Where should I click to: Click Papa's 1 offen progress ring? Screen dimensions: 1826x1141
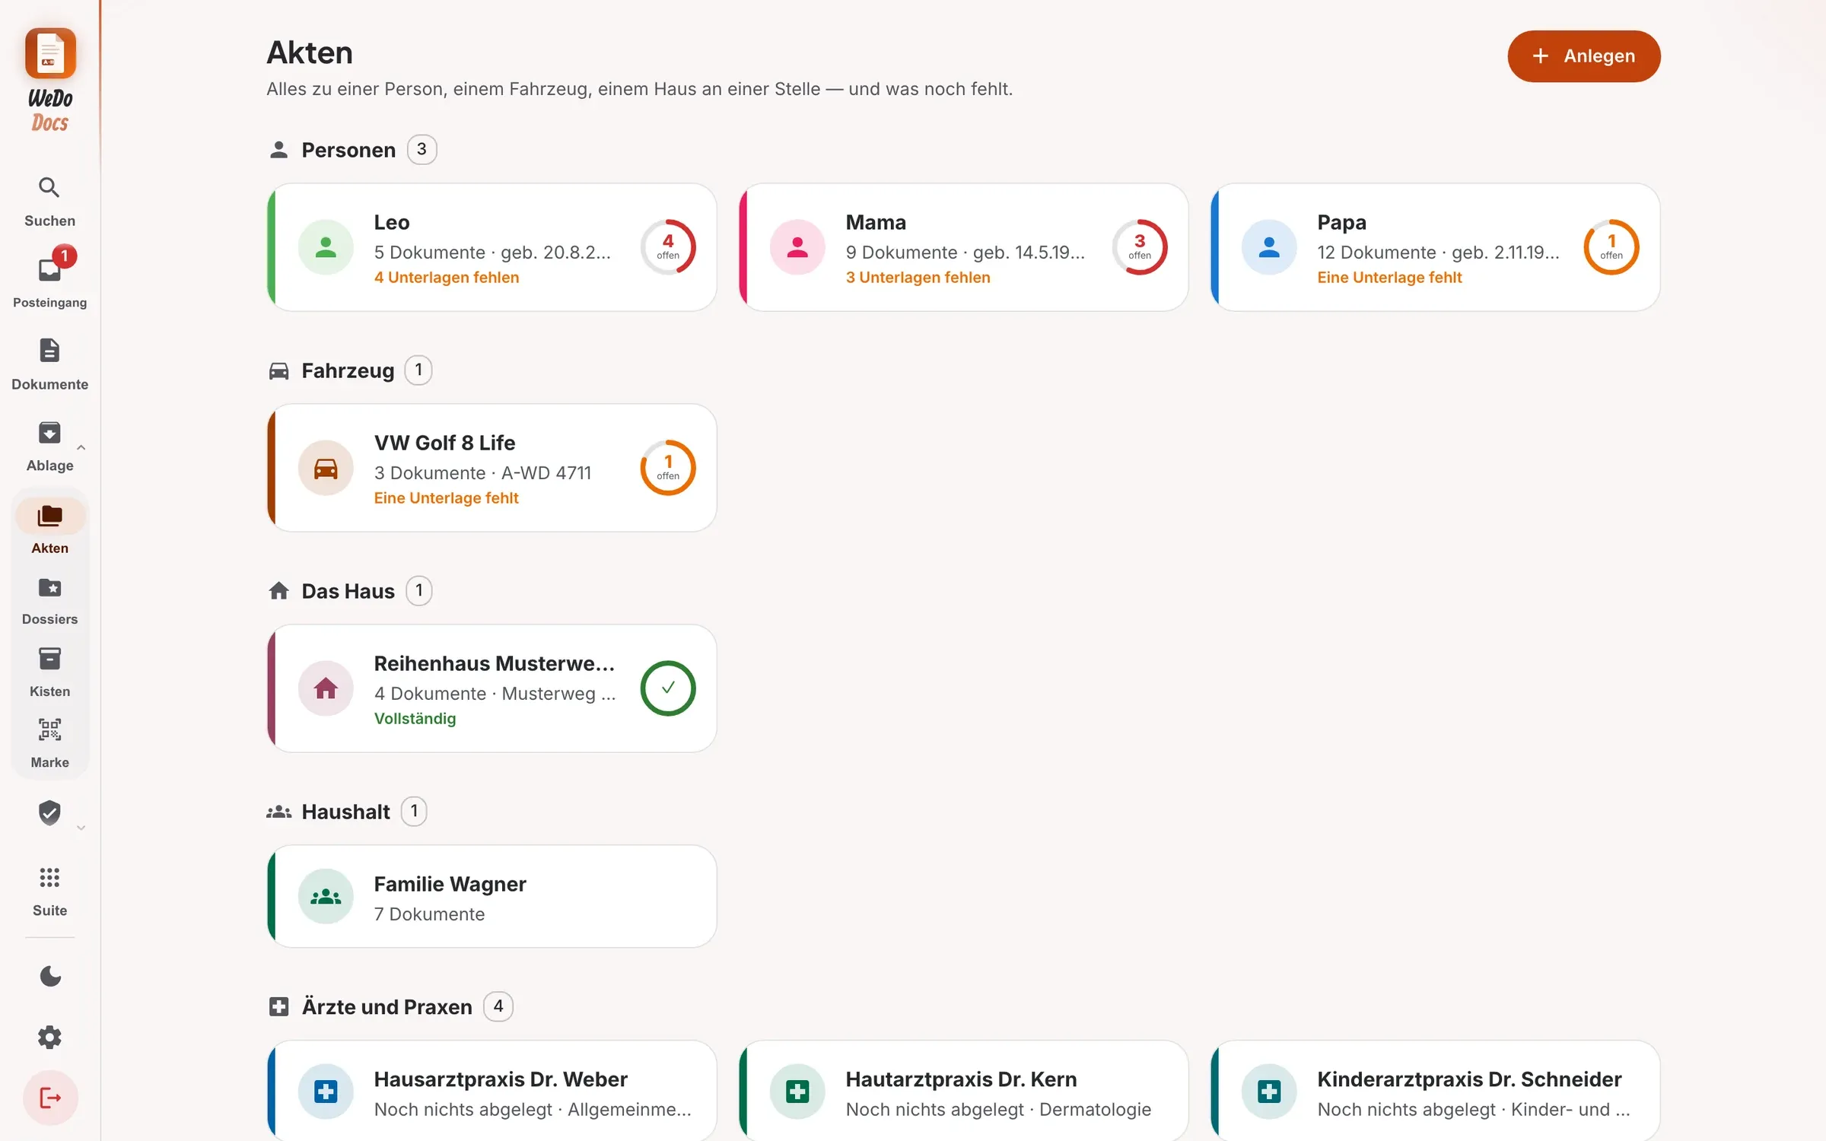pyautogui.click(x=1611, y=247)
